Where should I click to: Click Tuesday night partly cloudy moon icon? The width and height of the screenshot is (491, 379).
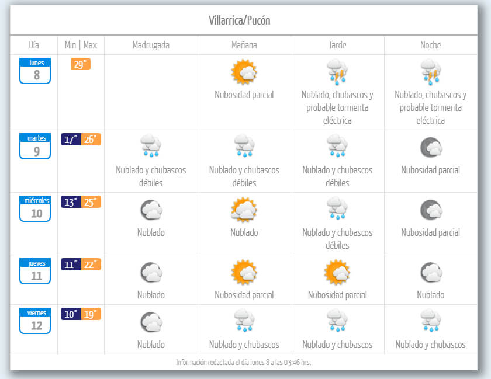pos(431,148)
